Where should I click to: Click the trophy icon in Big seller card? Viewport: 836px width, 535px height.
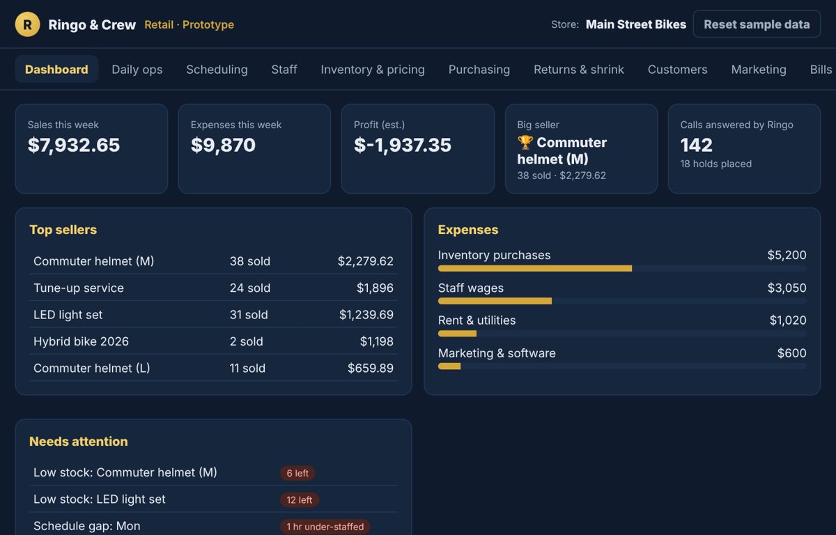point(525,143)
